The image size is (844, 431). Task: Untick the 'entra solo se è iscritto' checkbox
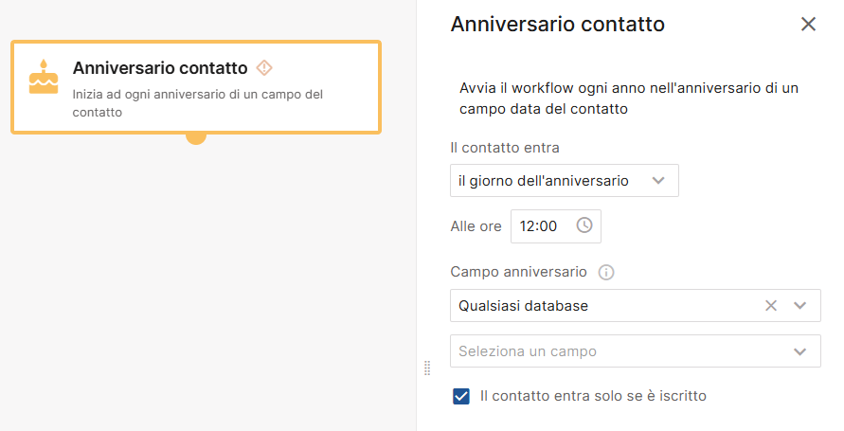pos(461,396)
